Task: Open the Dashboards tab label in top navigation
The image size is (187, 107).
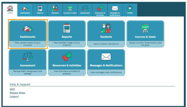Action: [25, 13]
